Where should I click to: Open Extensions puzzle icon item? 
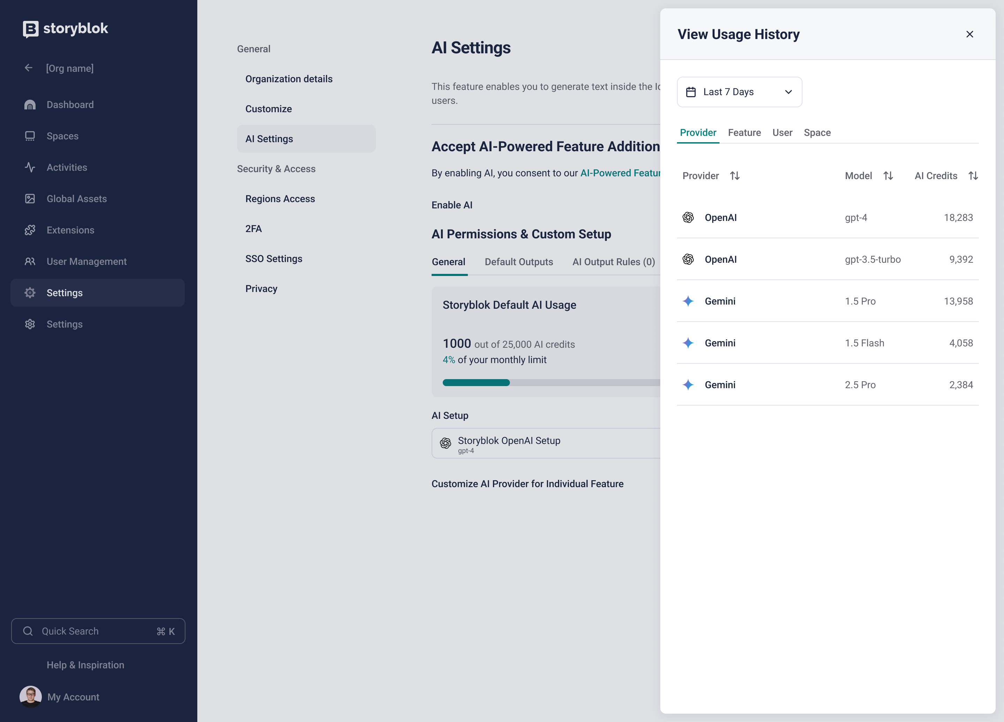pyautogui.click(x=30, y=230)
